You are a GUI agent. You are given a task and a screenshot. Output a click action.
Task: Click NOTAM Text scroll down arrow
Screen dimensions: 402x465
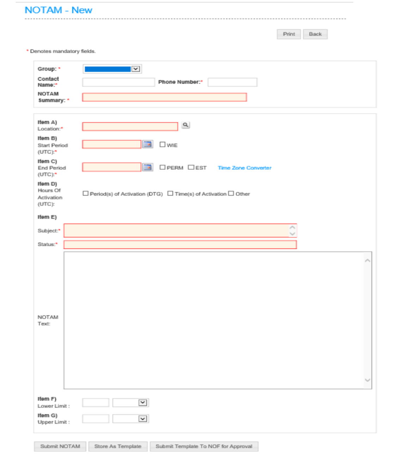[367, 380]
